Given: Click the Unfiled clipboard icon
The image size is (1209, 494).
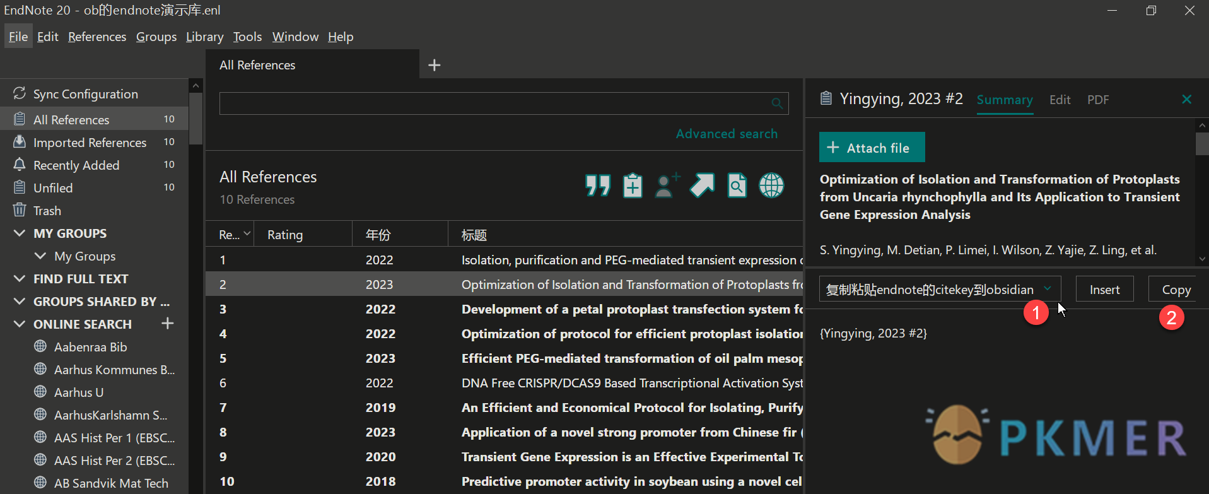Looking at the screenshot, I should (x=20, y=187).
